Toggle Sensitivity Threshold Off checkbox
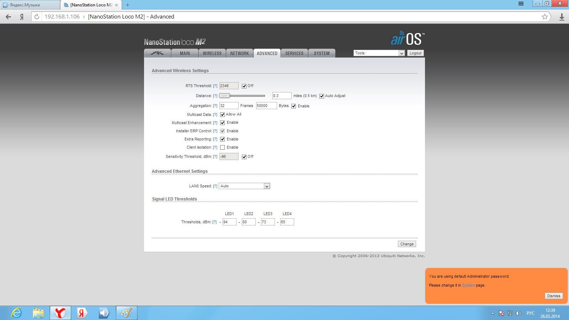Viewport: 569px width, 320px height. coord(244,157)
